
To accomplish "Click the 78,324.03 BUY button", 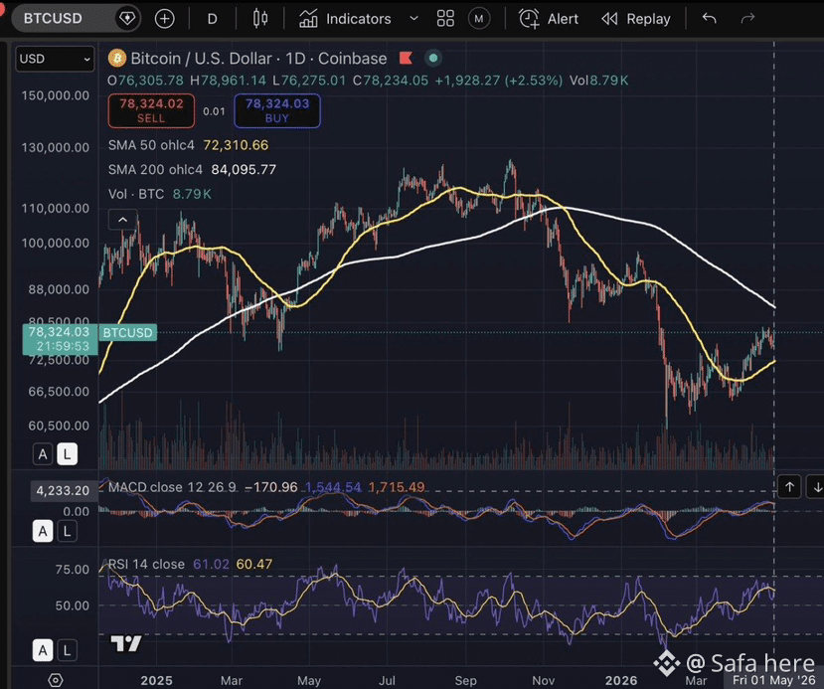I will (277, 111).
